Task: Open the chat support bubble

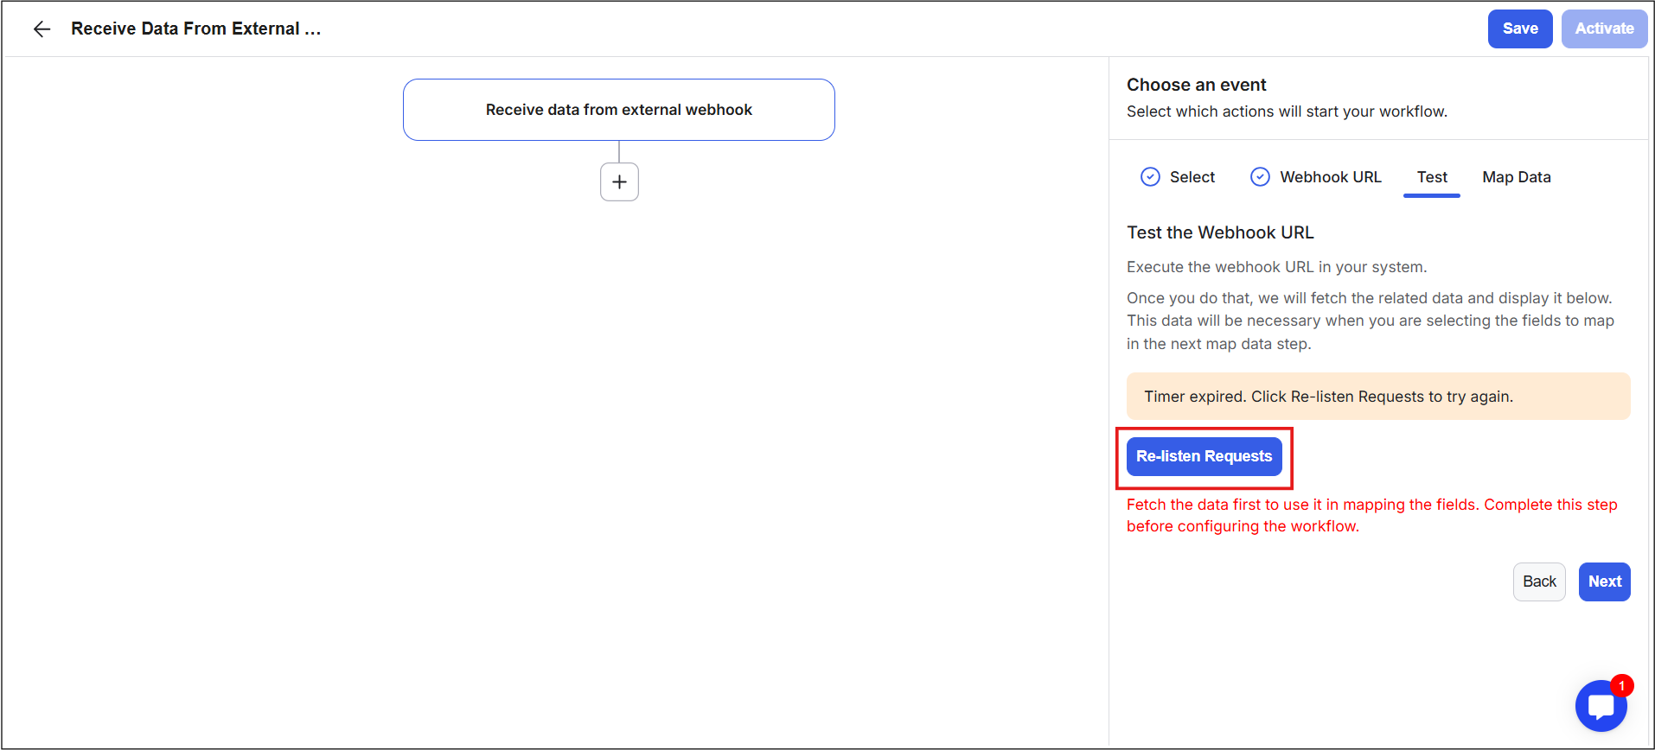Action: click(1600, 707)
